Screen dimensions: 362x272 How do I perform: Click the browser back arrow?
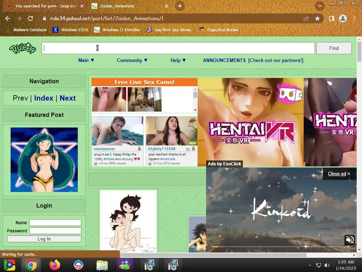8,18
